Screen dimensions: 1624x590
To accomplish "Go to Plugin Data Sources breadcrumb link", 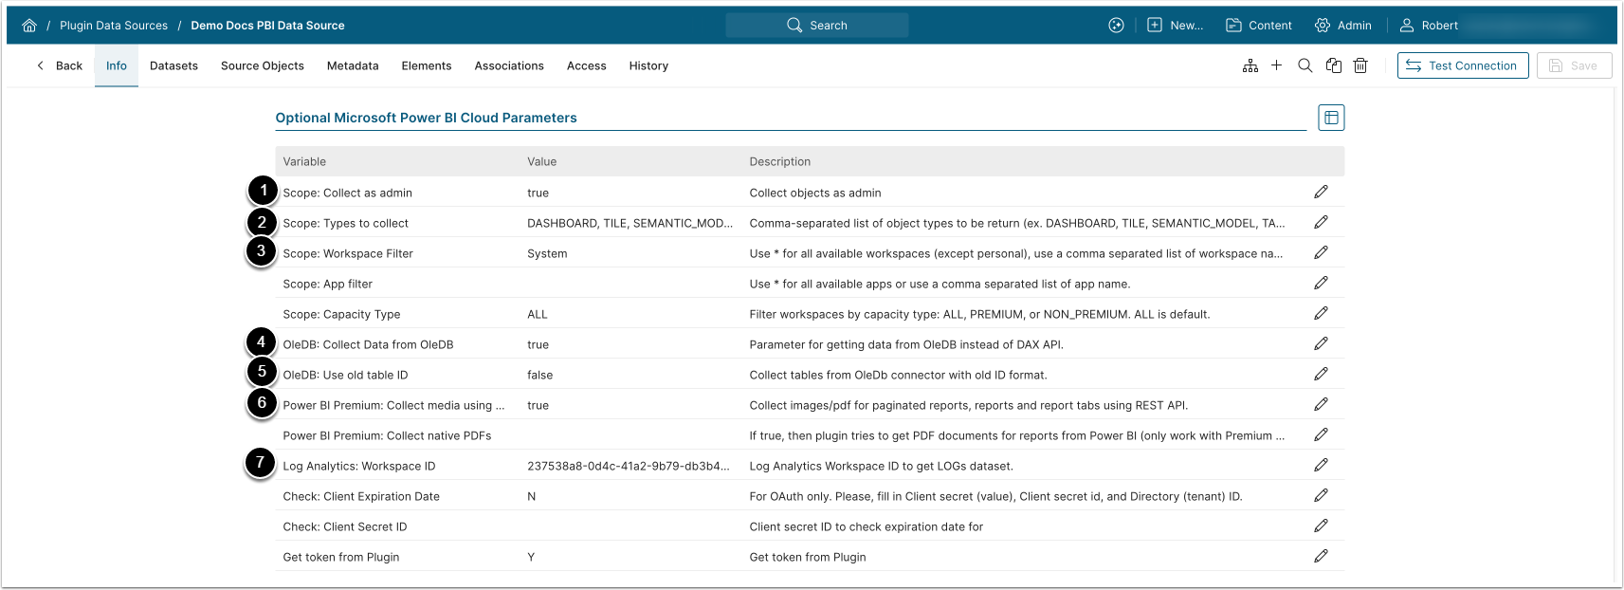I will click(114, 26).
